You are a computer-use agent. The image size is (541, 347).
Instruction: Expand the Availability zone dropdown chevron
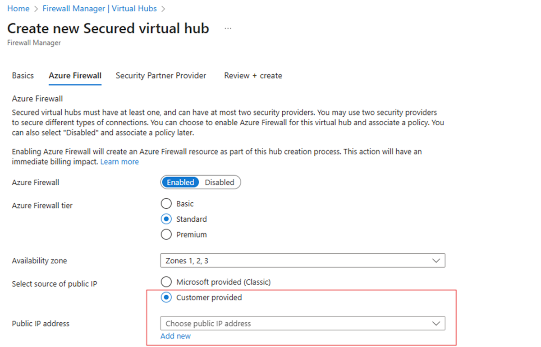coord(436,260)
